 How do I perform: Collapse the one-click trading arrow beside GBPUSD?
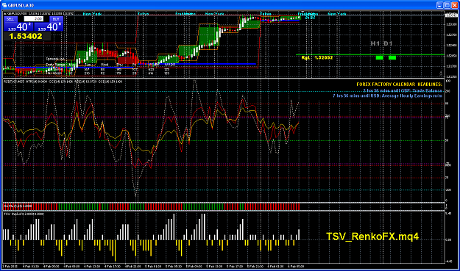[x=4, y=13]
